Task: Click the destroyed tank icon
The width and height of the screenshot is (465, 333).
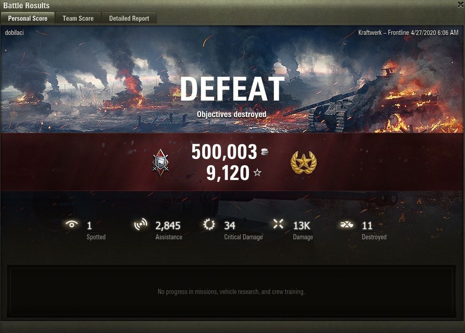Action: [x=347, y=225]
